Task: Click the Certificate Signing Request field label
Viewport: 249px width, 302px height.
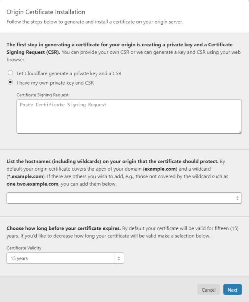Action: point(42,95)
